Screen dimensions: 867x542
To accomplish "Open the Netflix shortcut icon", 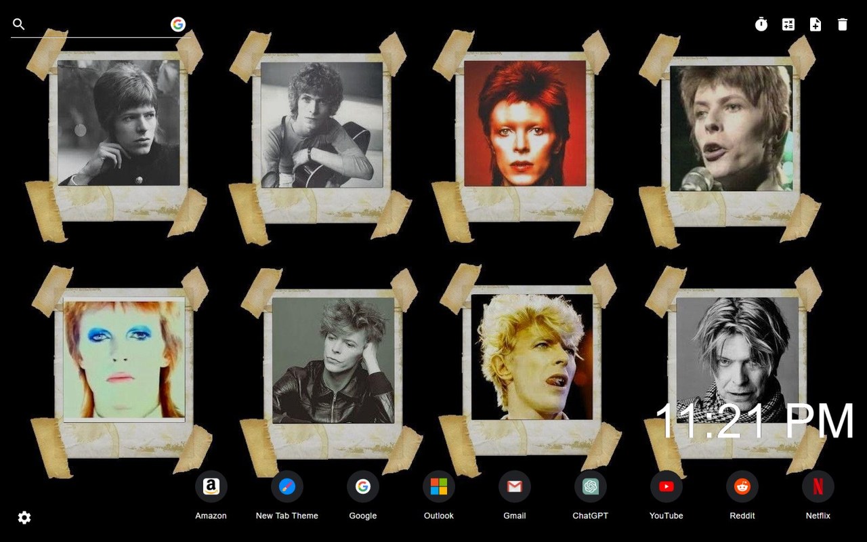I will pos(818,486).
